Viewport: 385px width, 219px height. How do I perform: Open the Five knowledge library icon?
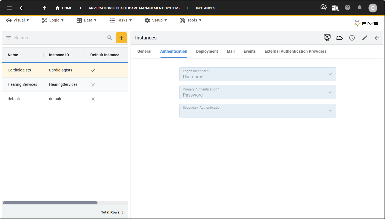pyautogui.click(x=335, y=8)
